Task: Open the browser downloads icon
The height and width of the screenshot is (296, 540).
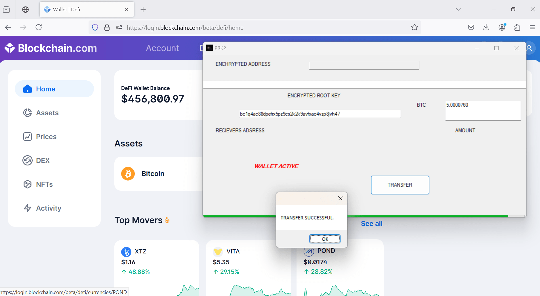Action: point(486,27)
